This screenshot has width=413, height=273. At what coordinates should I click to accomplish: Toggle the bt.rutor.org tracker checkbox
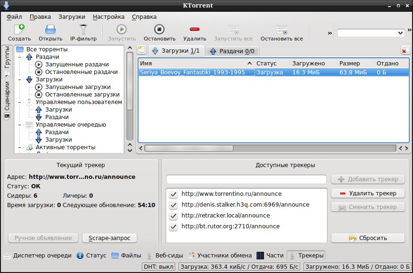tap(173, 226)
